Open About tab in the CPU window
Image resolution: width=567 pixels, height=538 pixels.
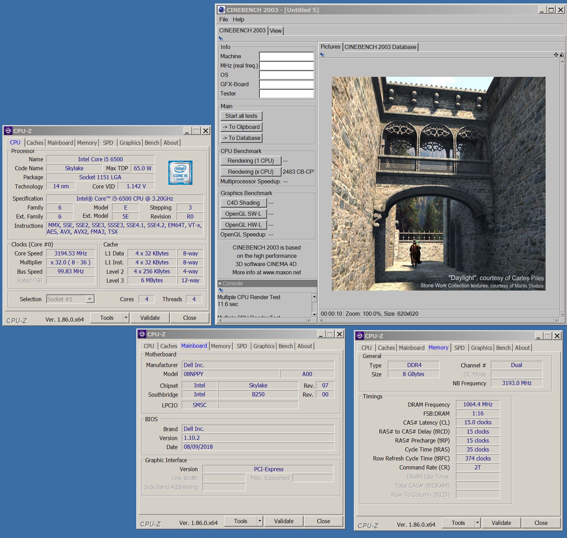171,143
